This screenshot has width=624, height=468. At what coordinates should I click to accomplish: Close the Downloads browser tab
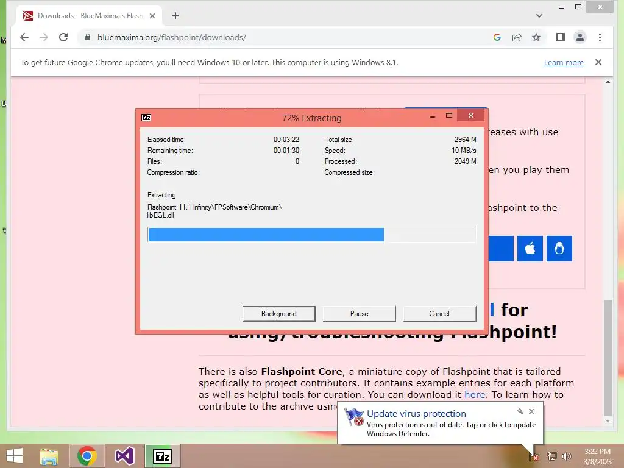click(x=152, y=16)
